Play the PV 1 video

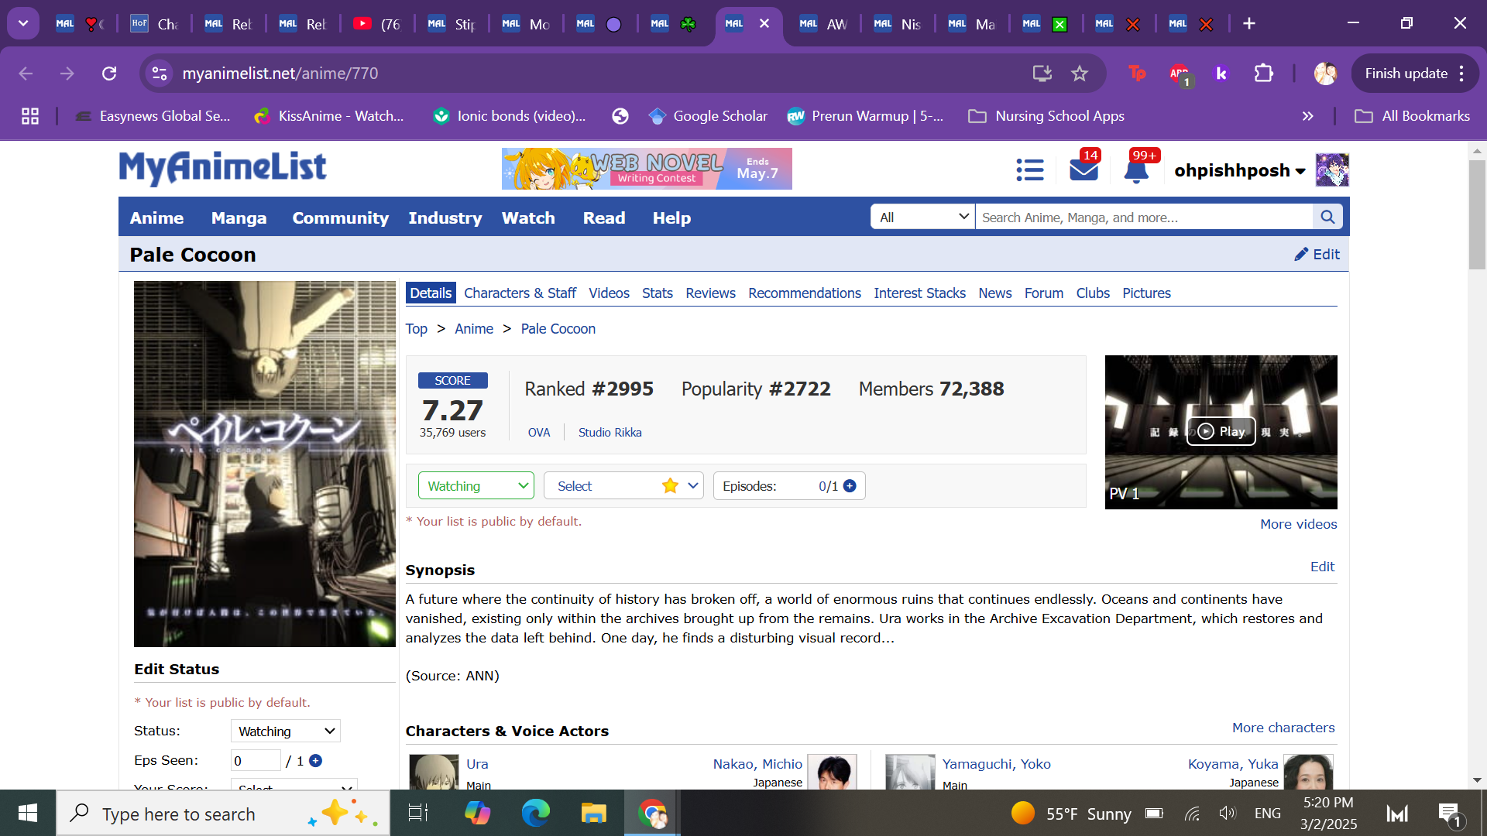1221,431
